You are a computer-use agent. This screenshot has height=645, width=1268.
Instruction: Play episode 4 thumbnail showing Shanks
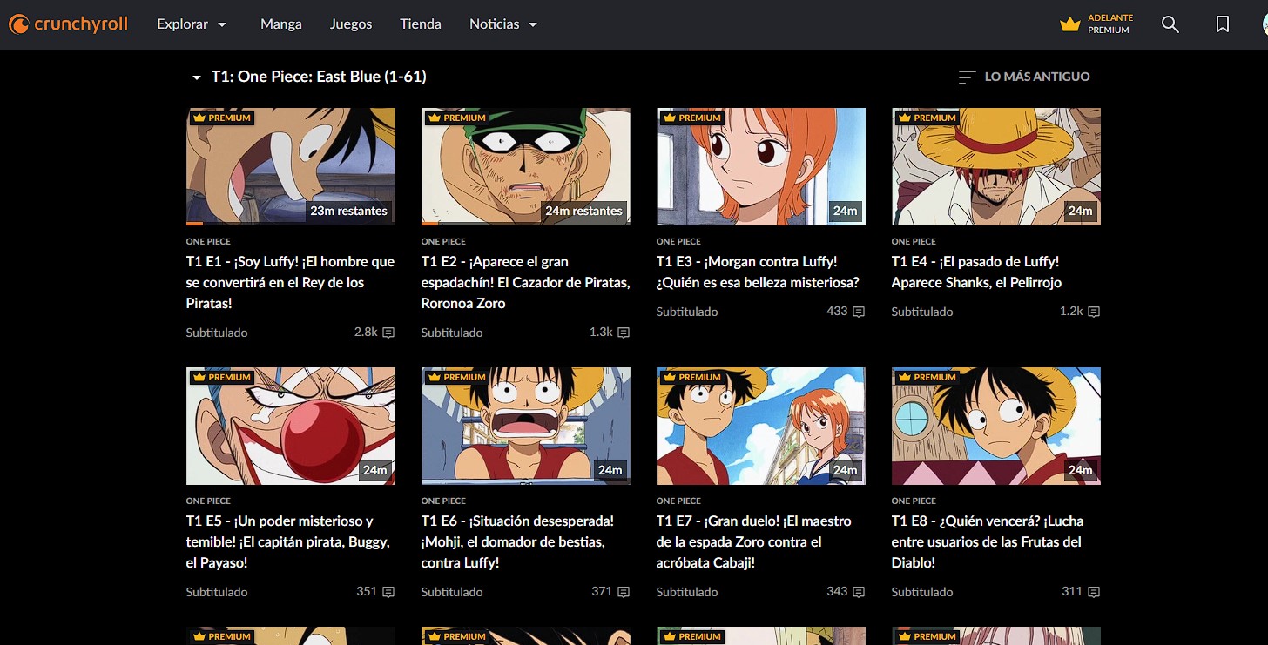(x=996, y=166)
